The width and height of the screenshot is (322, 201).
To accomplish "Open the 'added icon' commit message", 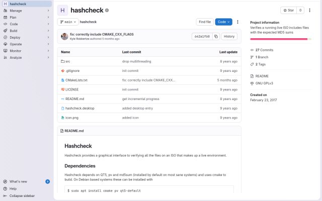I will (x=130, y=118).
